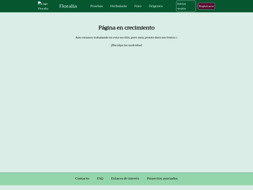Viewport: 253px width, 190px height.
Task: Select the Página en crecimiento heading
Action: pos(126,28)
